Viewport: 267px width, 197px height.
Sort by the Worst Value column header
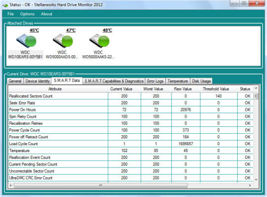[x=156, y=89]
